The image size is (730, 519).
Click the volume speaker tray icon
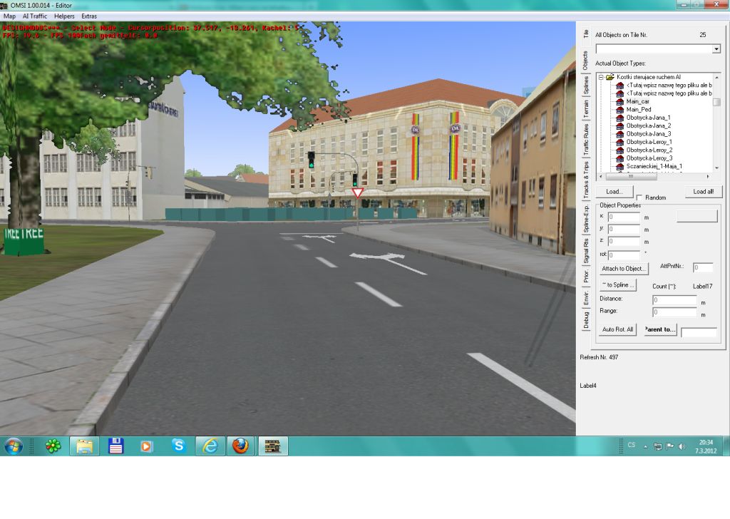point(683,447)
